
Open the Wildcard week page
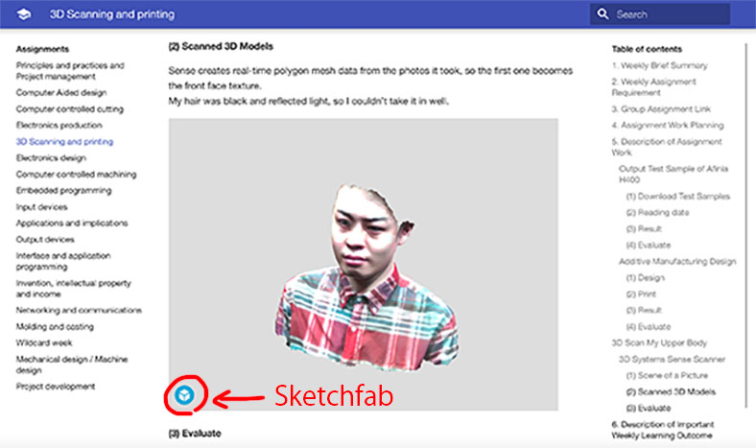coord(44,342)
